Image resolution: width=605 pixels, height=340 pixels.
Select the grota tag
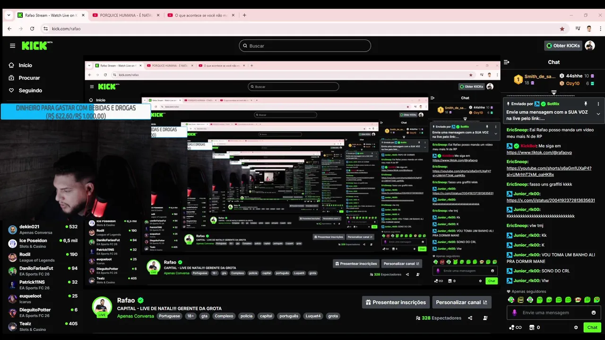click(333, 316)
